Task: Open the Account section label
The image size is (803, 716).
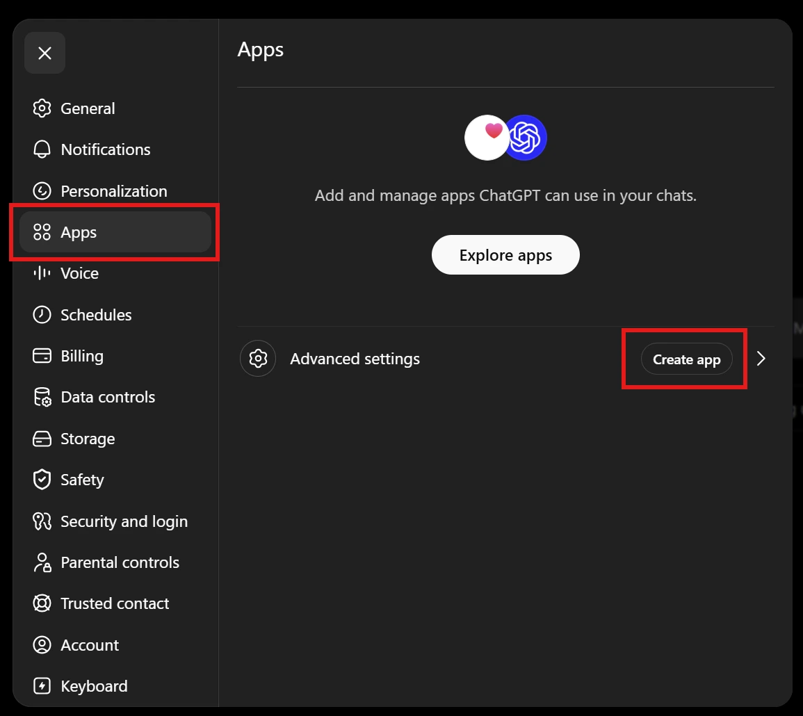Action: (x=90, y=645)
